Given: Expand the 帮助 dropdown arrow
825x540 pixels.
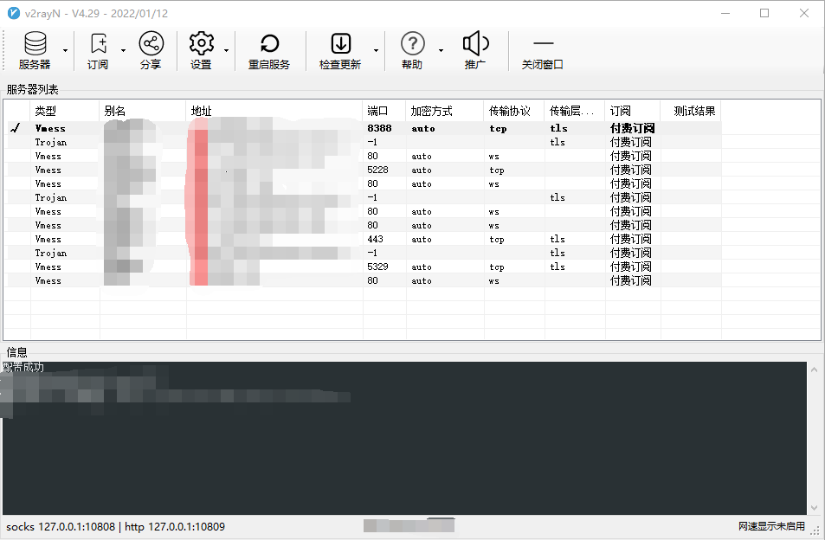Looking at the screenshot, I should (441, 50).
